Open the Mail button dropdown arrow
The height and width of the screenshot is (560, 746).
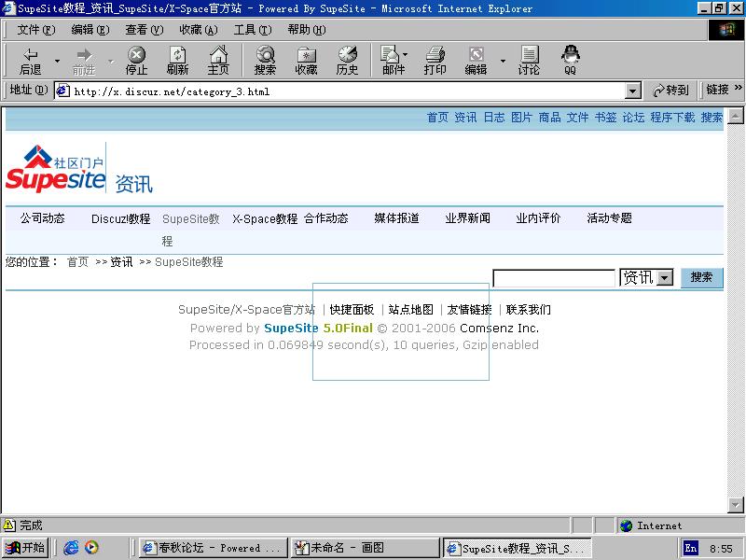(x=406, y=54)
